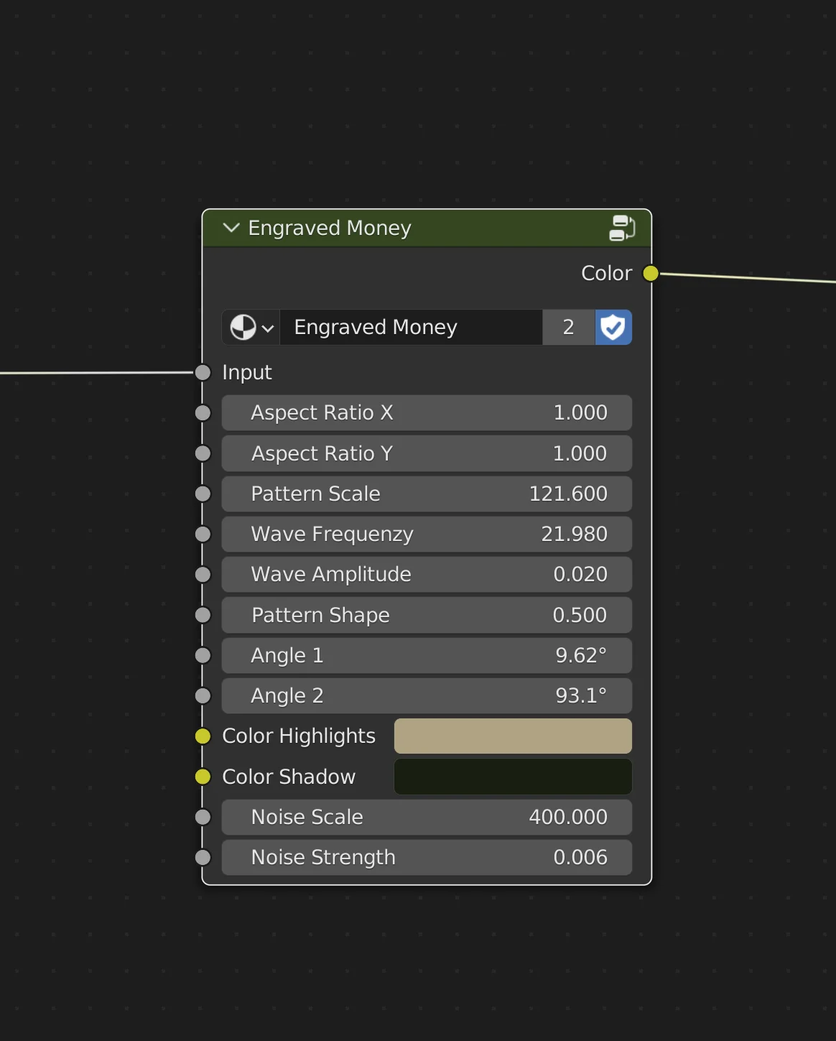The width and height of the screenshot is (836, 1041).
Task: Click the Pattern Scale input socket
Action: [x=203, y=494]
